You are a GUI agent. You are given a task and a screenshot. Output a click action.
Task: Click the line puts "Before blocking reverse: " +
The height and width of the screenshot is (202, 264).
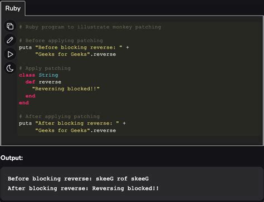(x=74, y=47)
